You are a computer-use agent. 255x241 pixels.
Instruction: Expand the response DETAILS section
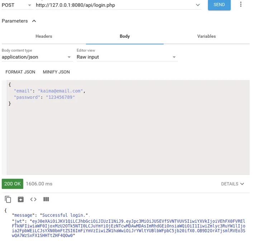tap(232, 184)
